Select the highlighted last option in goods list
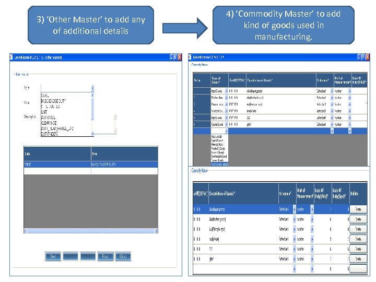376x282 pixels. click(x=219, y=164)
